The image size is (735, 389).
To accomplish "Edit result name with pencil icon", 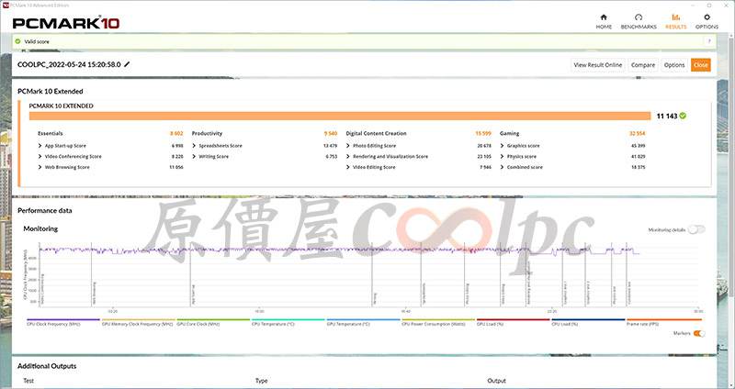I will (127, 64).
